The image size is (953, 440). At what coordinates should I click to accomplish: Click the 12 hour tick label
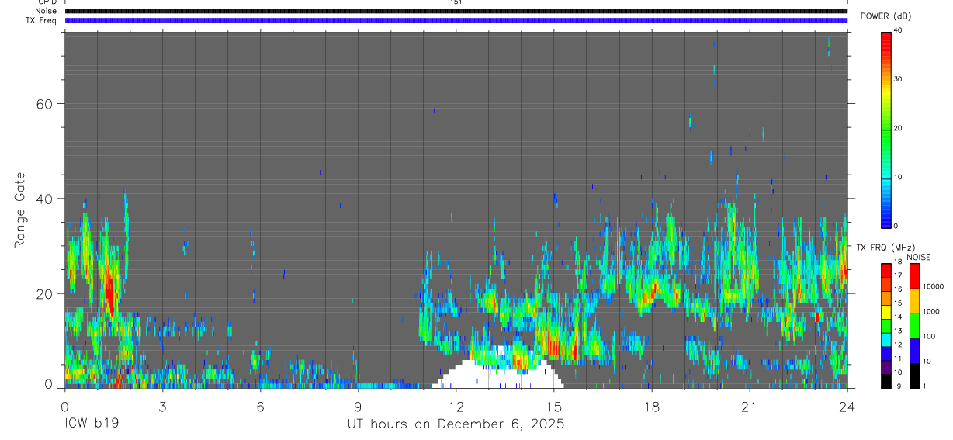[456, 406]
